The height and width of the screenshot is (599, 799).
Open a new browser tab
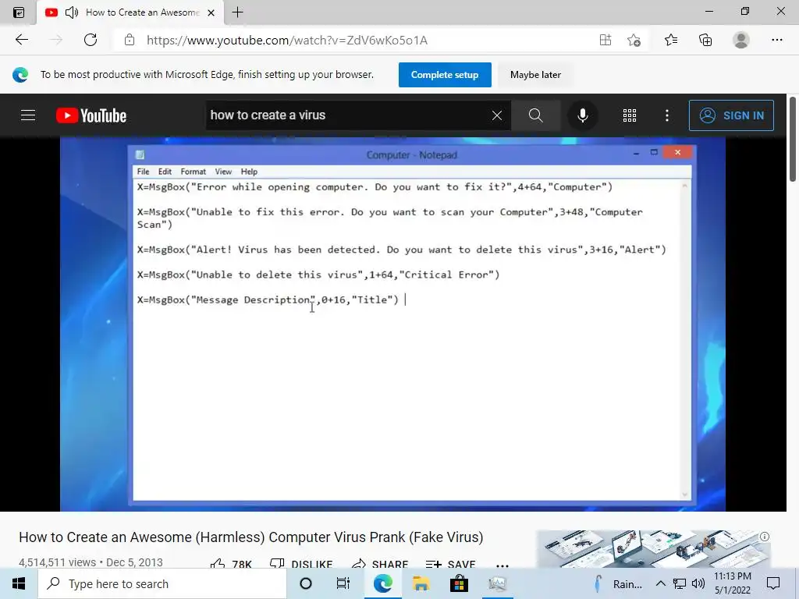(237, 12)
